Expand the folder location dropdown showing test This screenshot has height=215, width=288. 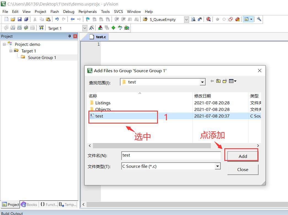202,82
